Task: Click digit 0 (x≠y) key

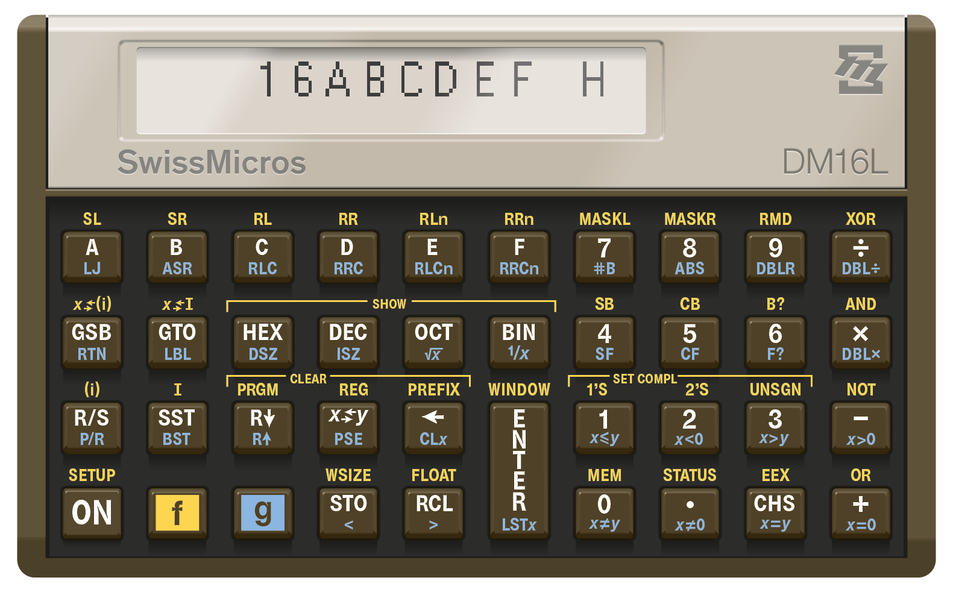Action: point(605,514)
